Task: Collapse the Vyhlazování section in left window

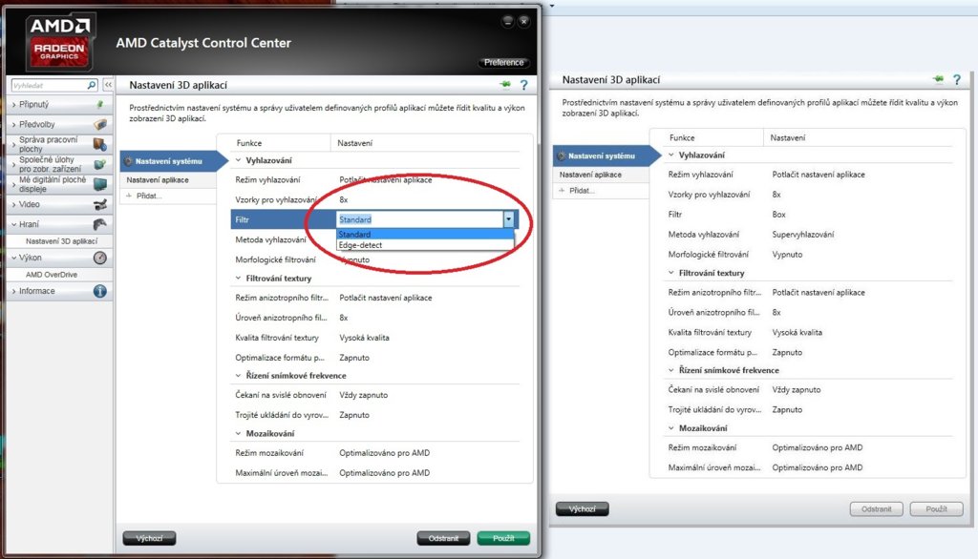Action: pyautogui.click(x=238, y=161)
